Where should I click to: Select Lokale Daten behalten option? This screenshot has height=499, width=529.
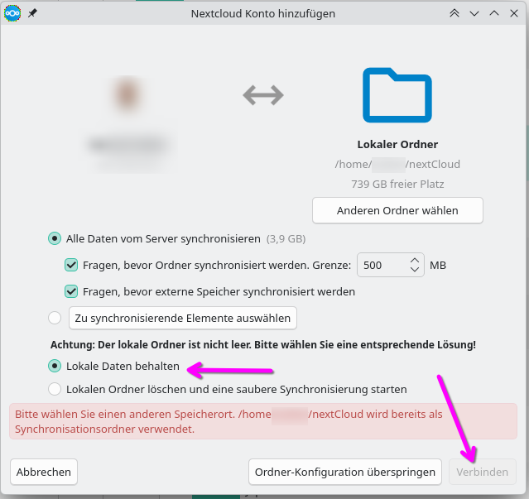[55, 365]
